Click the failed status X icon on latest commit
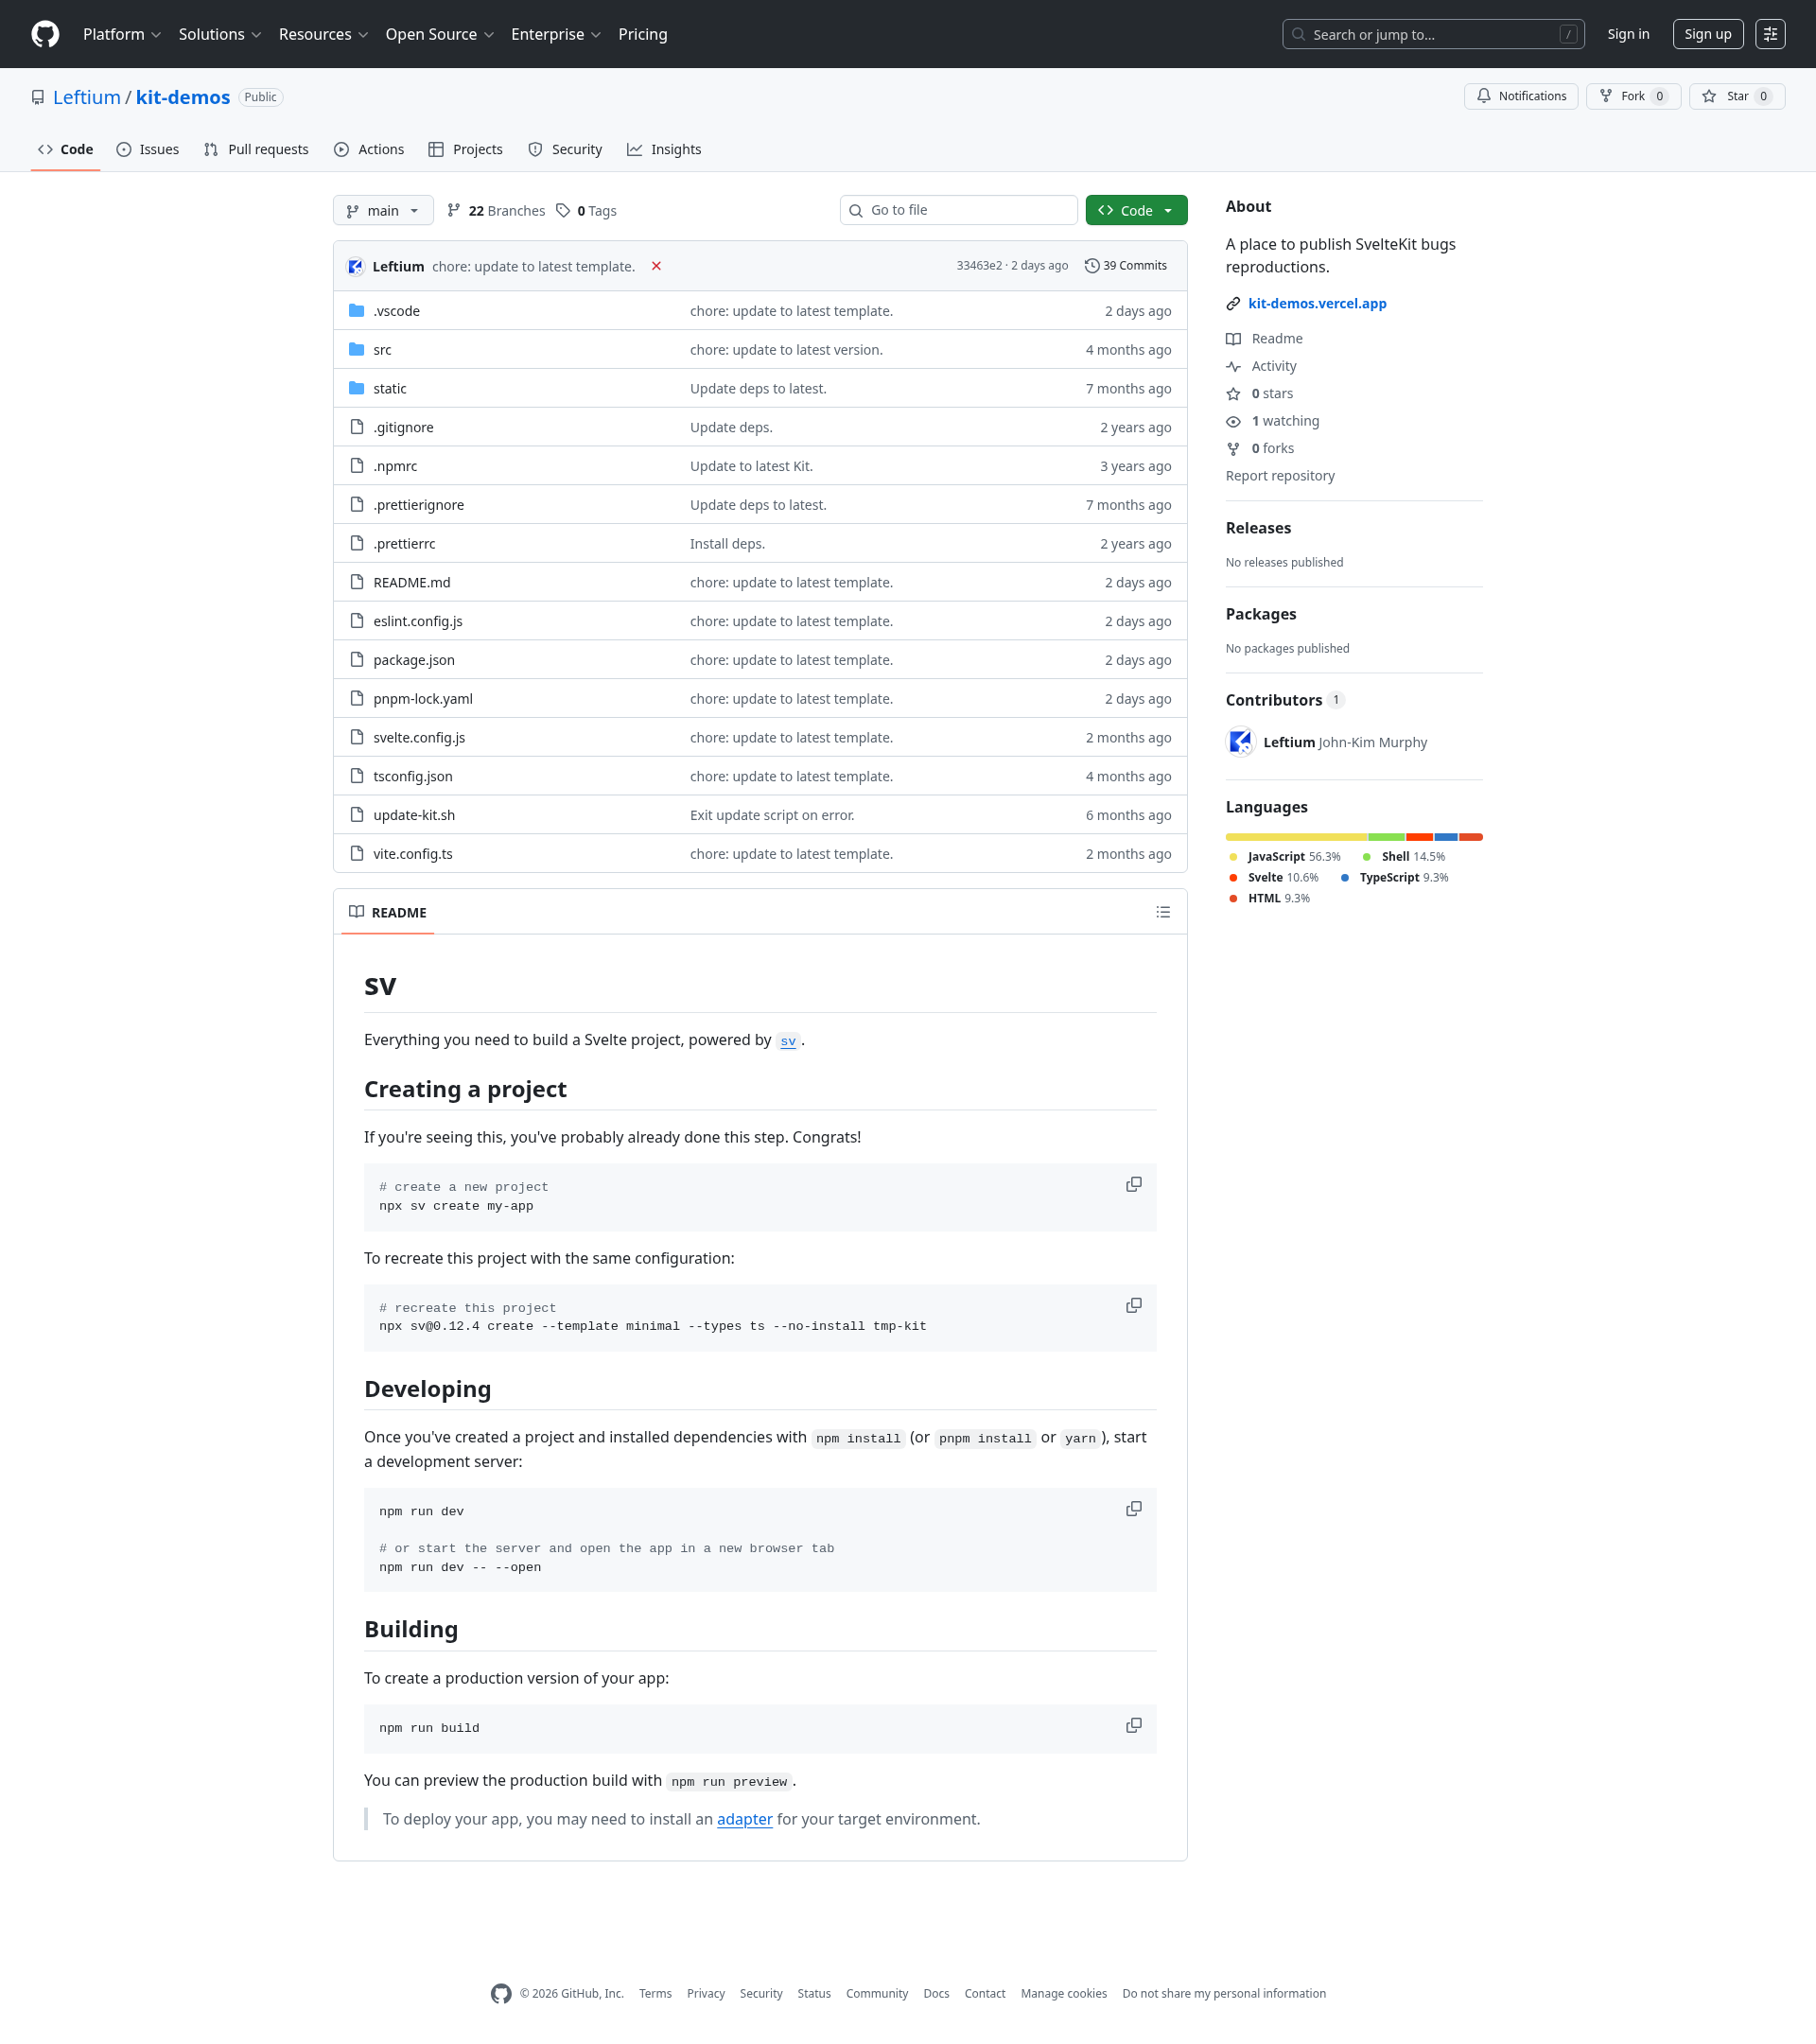 [656, 266]
